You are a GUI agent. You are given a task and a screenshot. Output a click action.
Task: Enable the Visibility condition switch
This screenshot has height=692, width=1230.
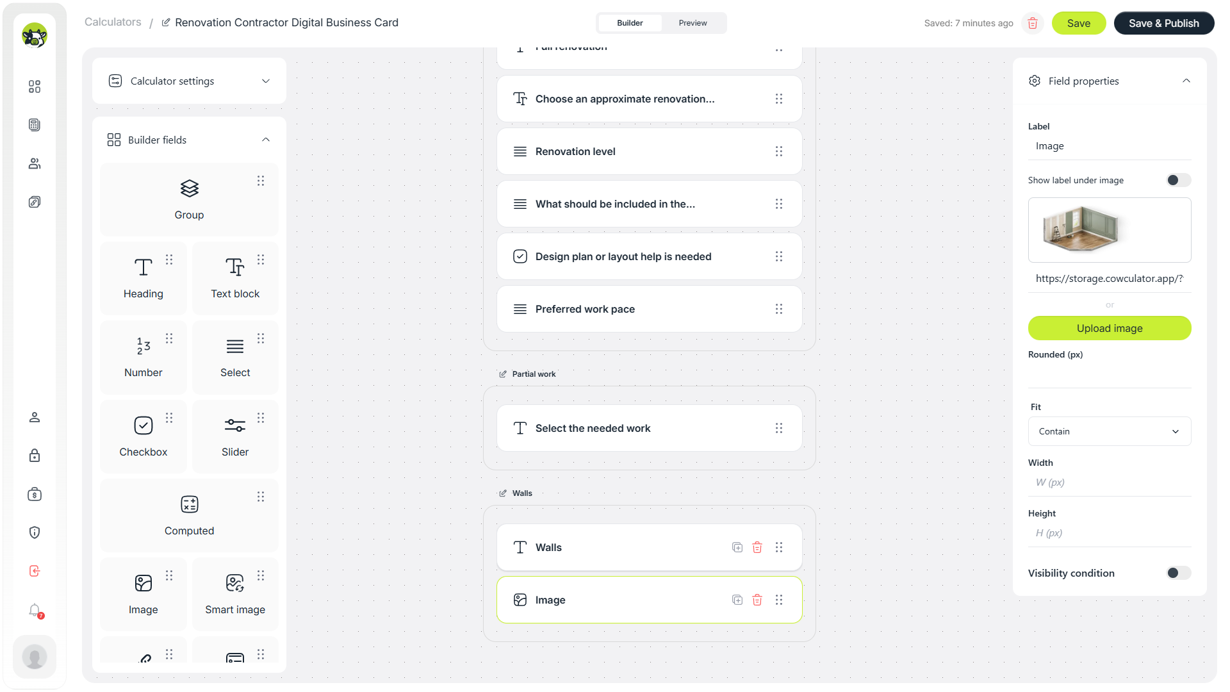(x=1179, y=573)
